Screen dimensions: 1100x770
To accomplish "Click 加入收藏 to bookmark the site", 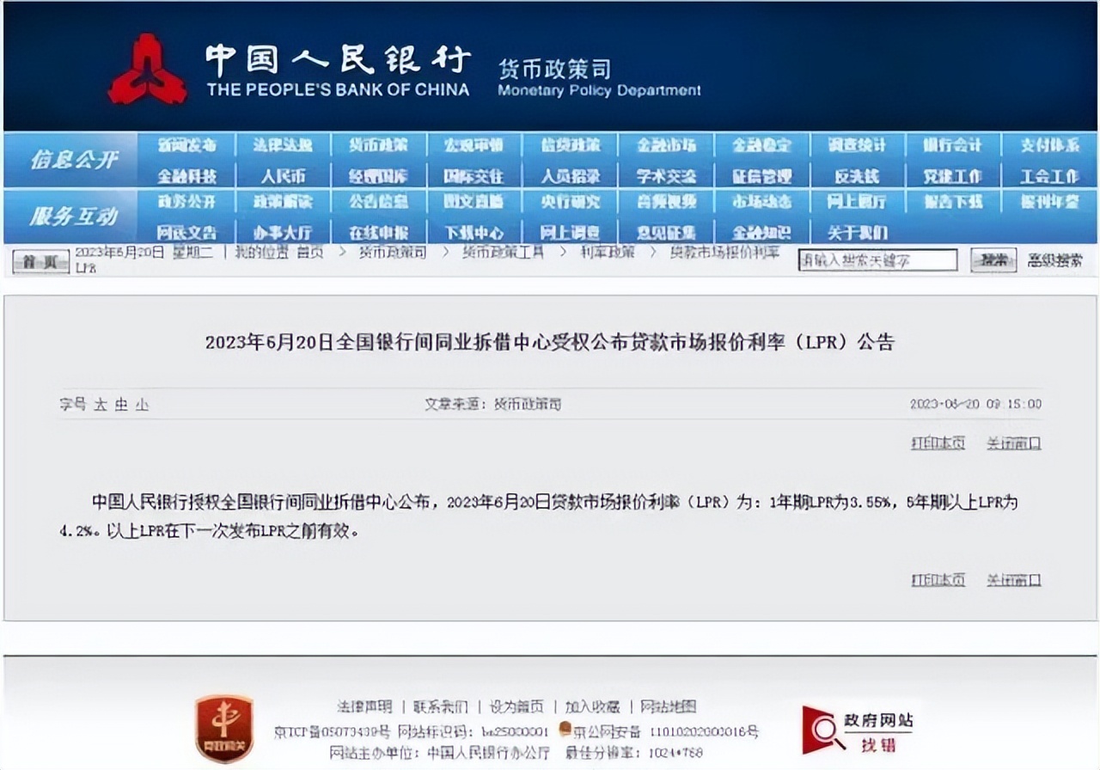I will click(x=593, y=706).
